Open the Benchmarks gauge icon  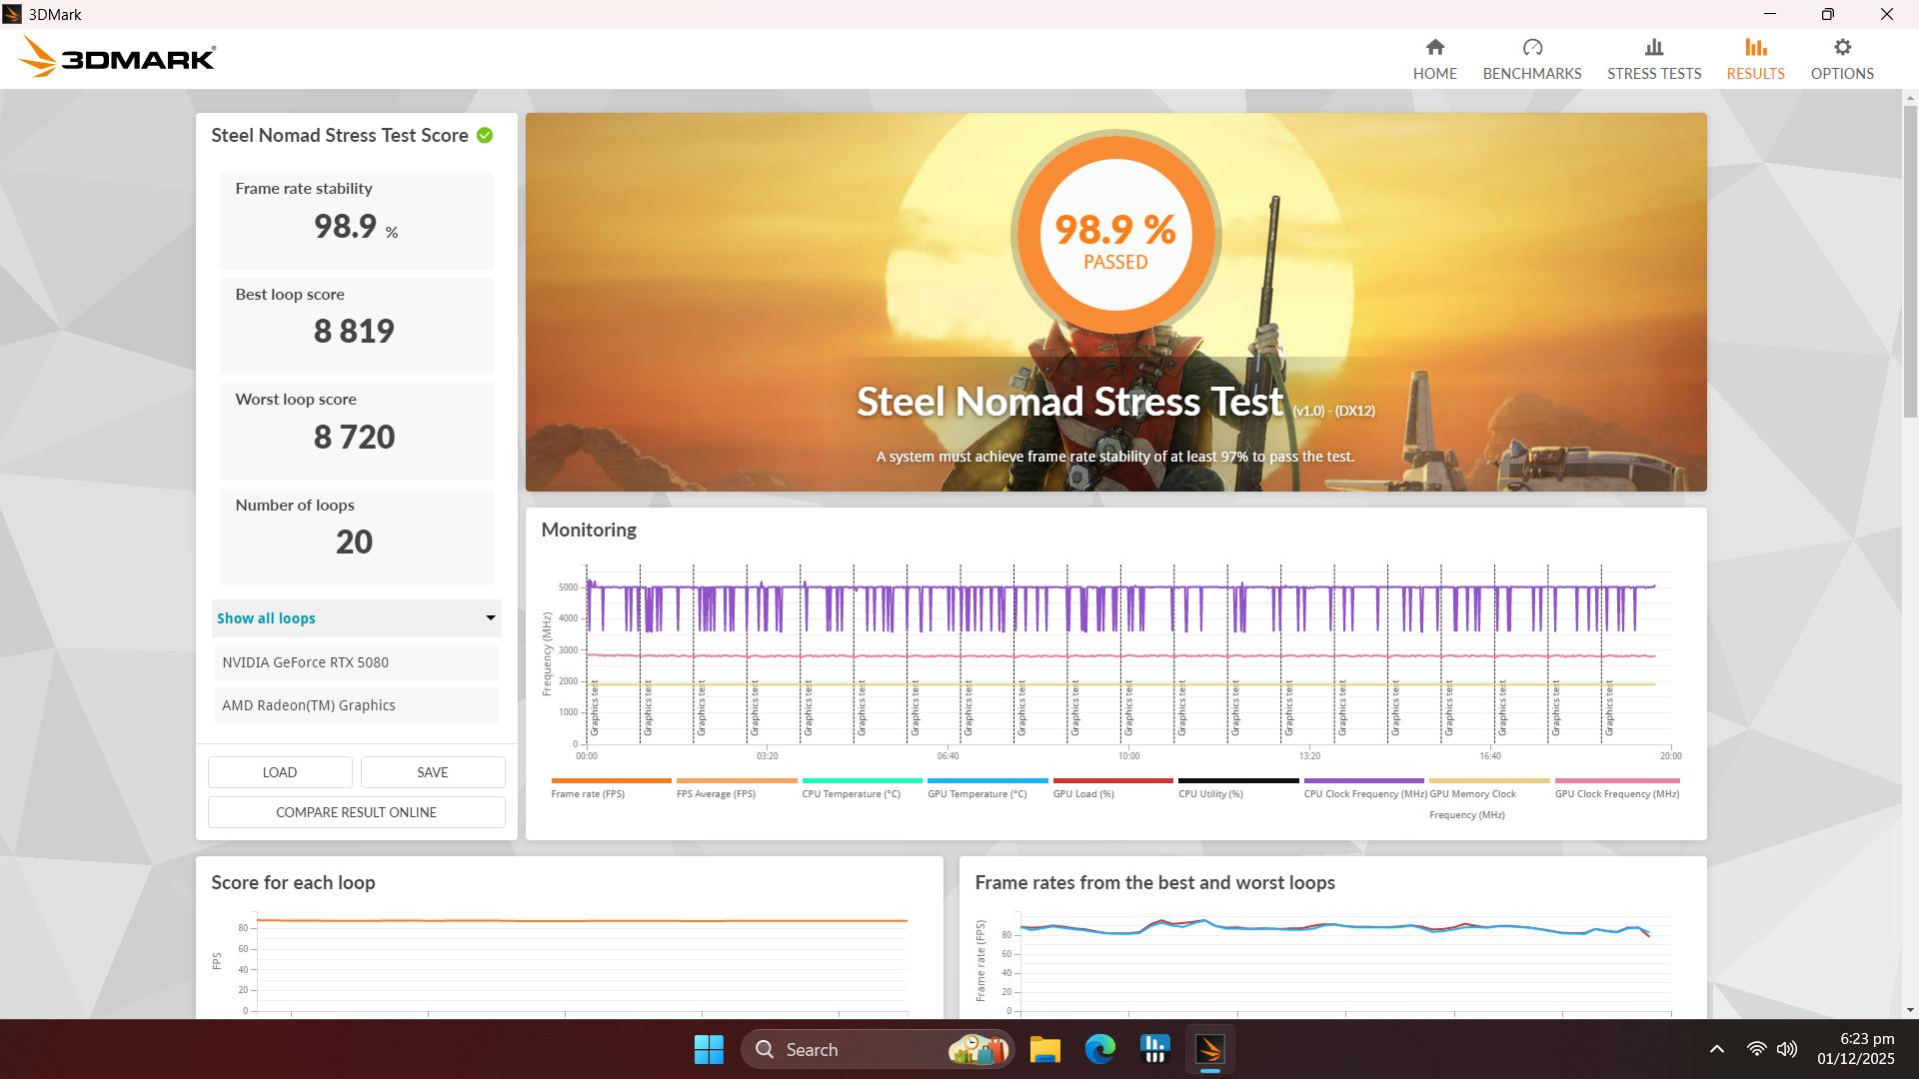coord(1531,48)
